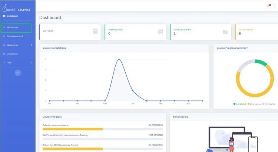Click the Course Progress Summary title
Viewport: 278px width, 152px height.
pos(232,48)
